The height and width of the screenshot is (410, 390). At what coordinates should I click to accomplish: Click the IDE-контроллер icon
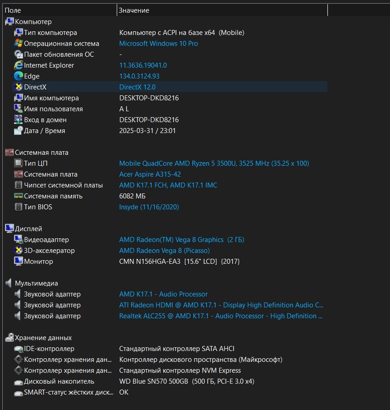(x=19, y=349)
